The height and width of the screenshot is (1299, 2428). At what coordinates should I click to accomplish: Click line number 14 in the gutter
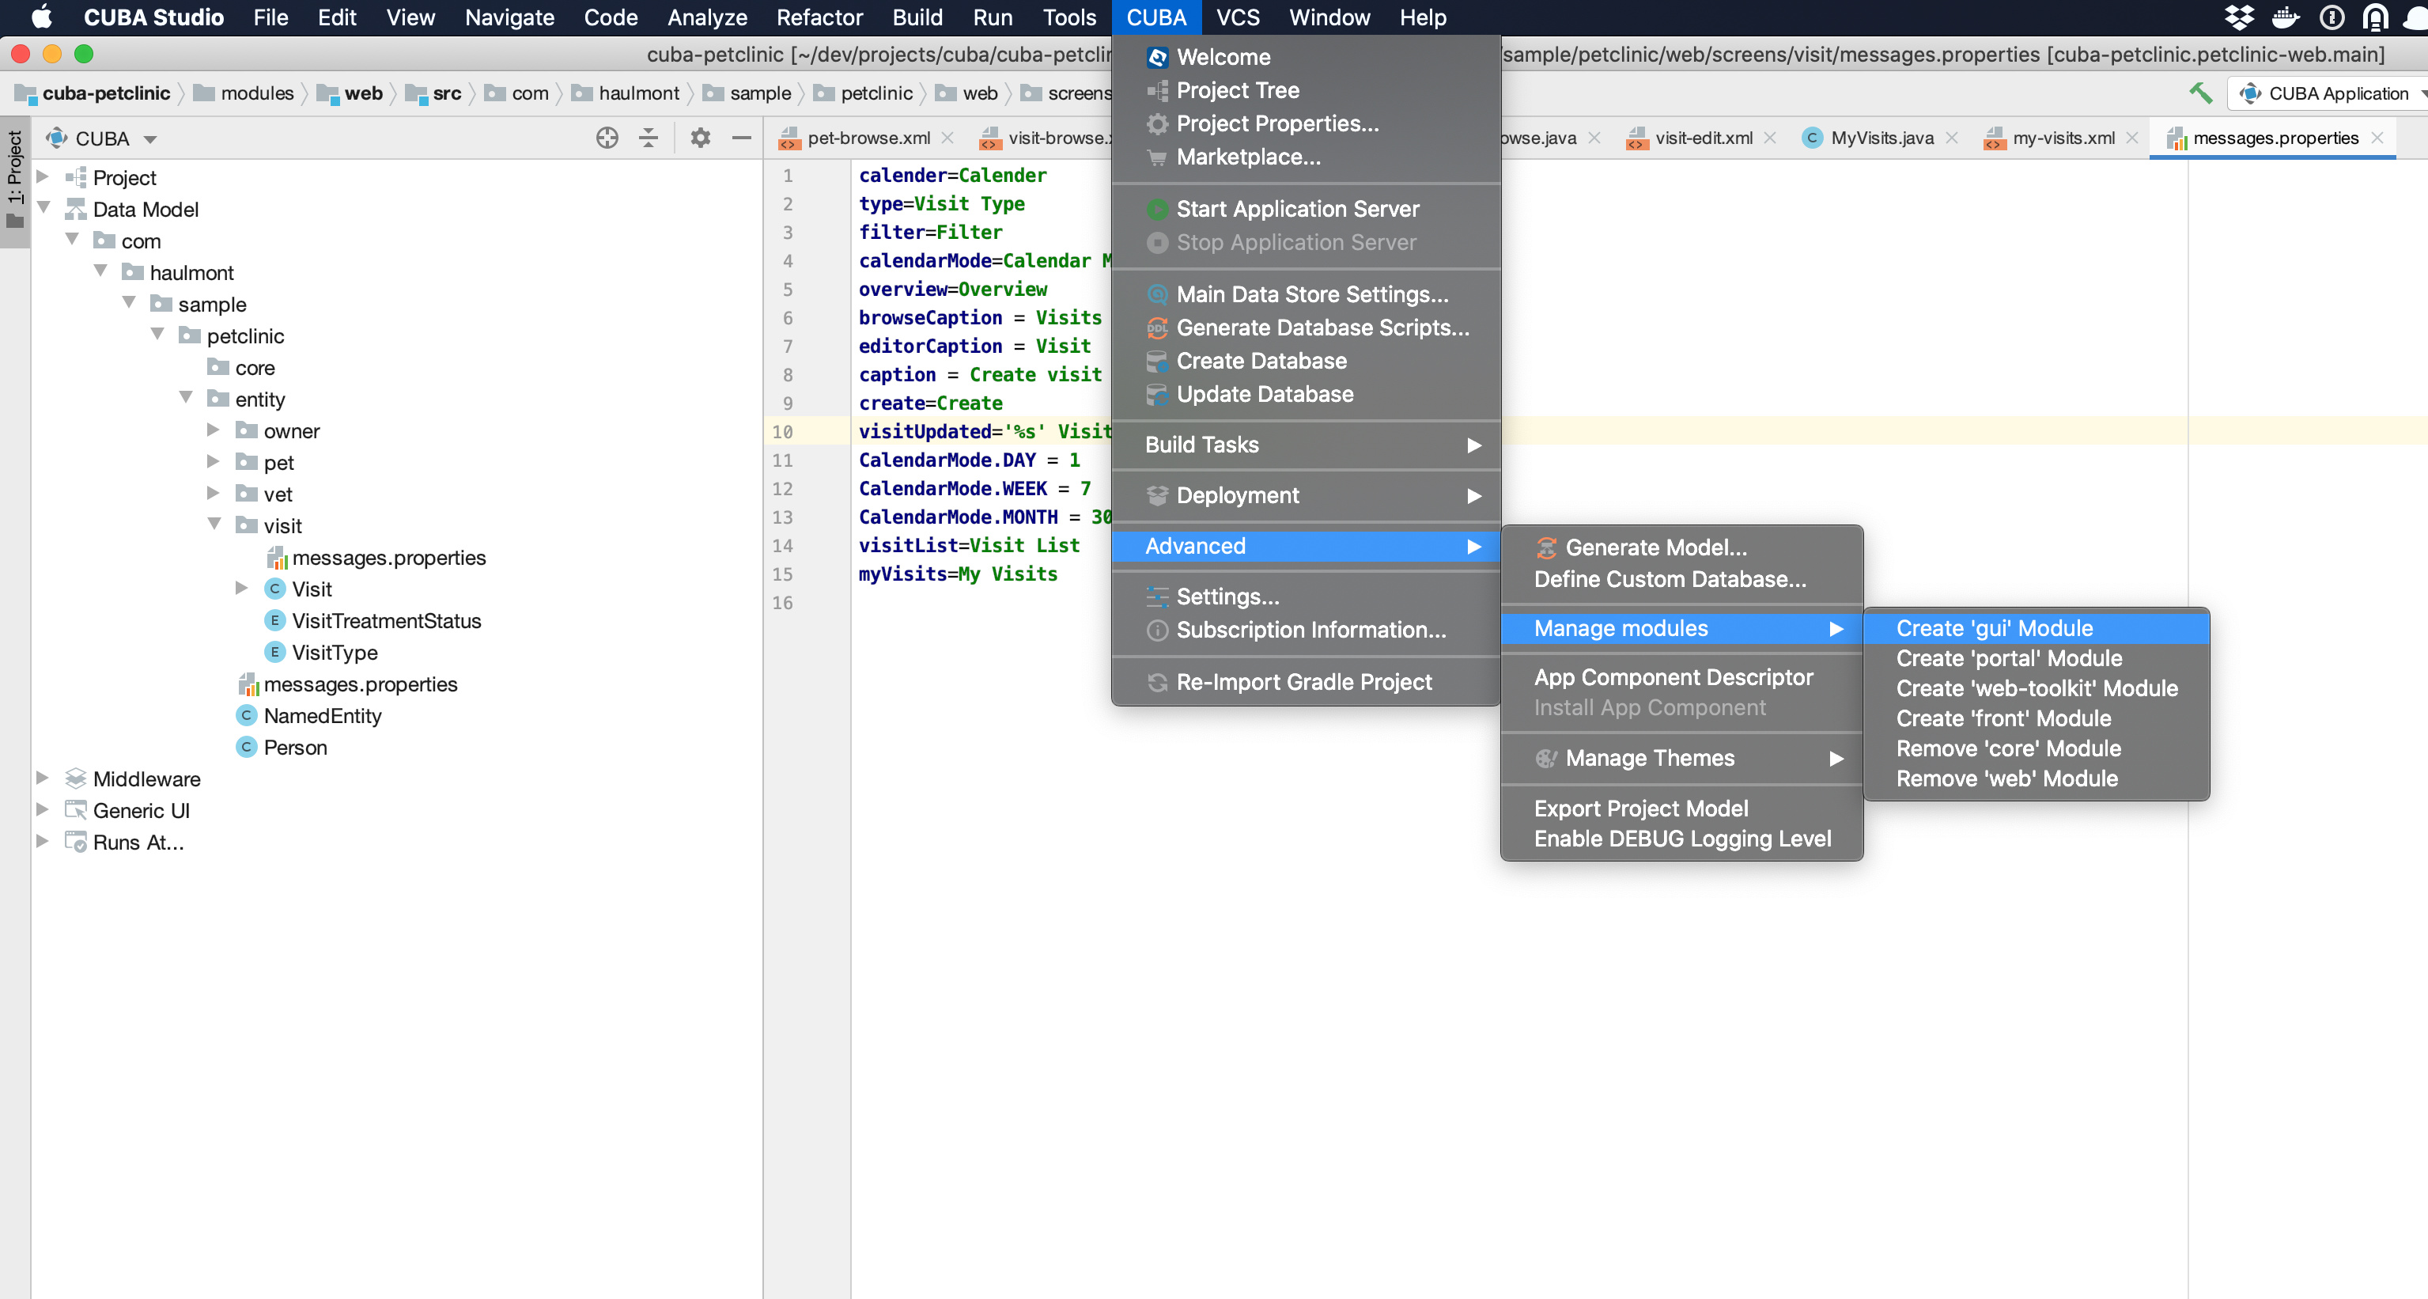click(782, 546)
